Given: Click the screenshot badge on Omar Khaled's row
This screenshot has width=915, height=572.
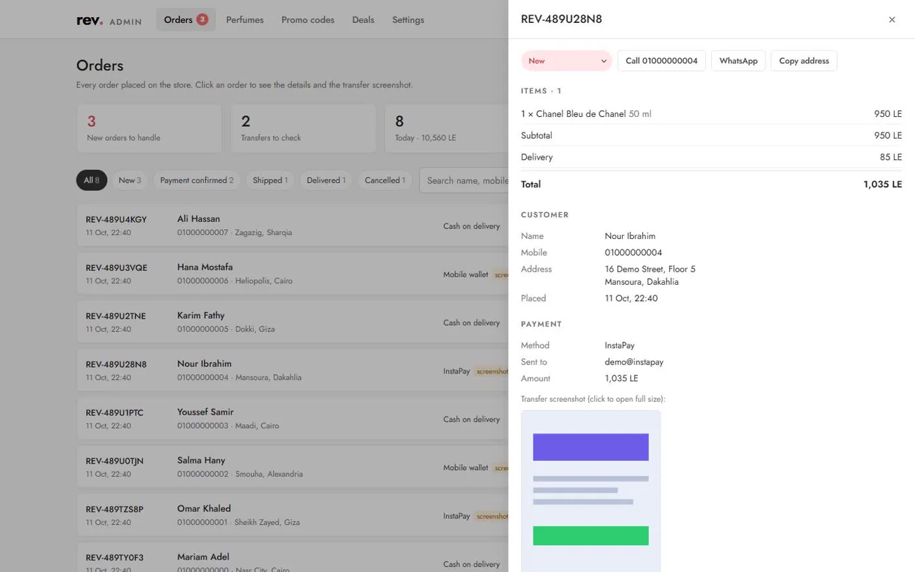Looking at the screenshot, I should pos(491,516).
